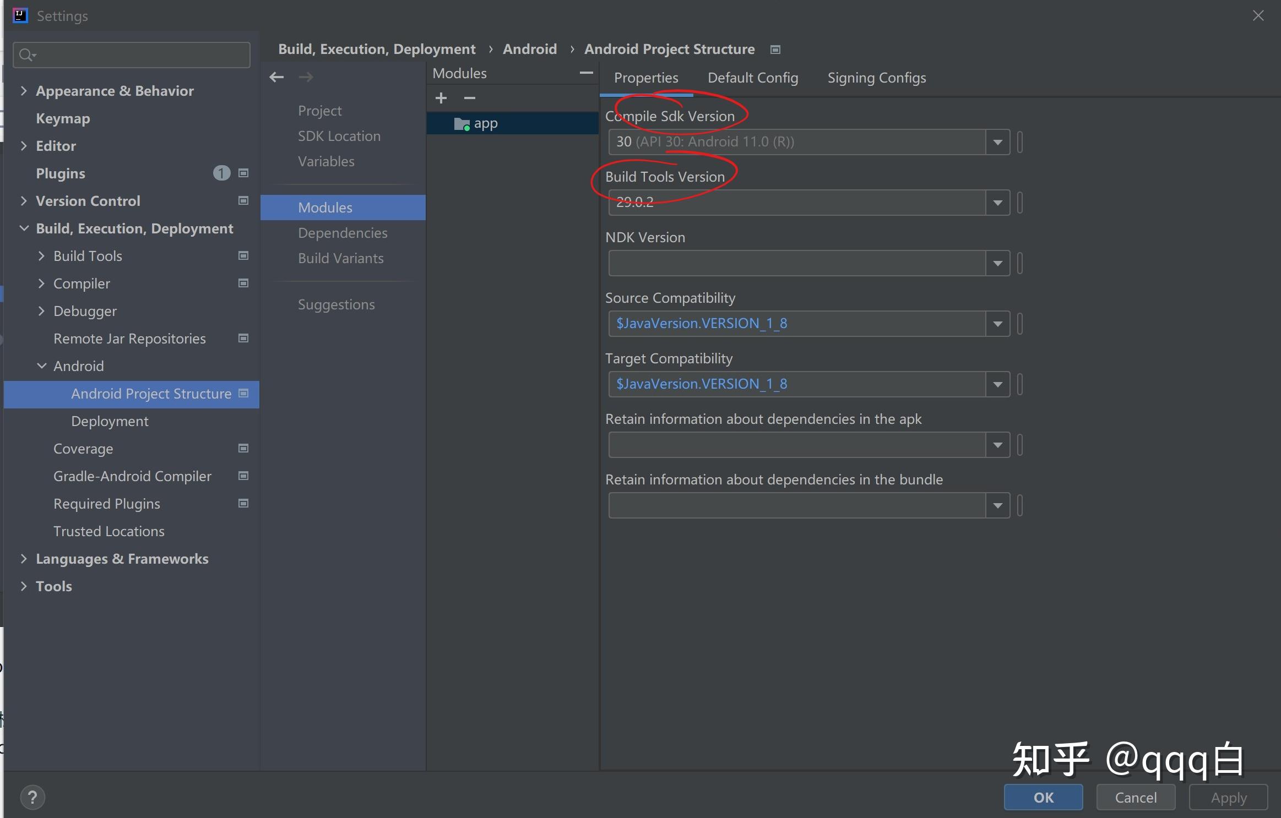Image resolution: width=1281 pixels, height=818 pixels.
Task: Open the Signing Configs tab
Action: point(876,78)
